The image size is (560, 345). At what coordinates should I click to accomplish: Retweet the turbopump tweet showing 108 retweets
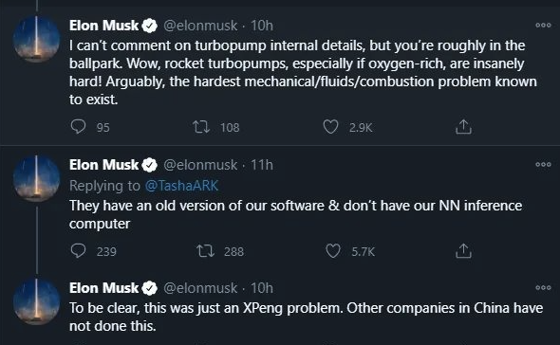201,127
